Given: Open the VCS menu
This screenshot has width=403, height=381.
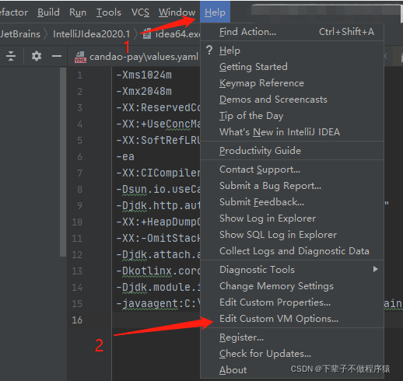Looking at the screenshot, I should tap(140, 12).
